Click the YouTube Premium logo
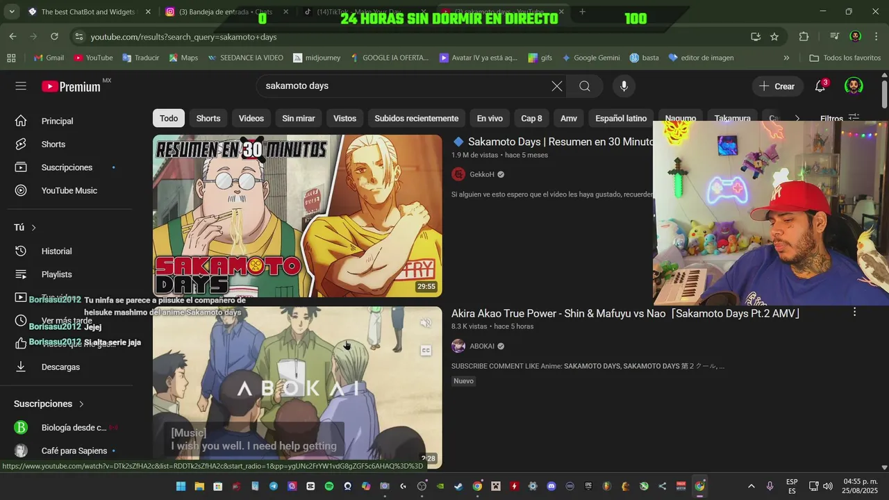Viewport: 889px width, 500px height. click(72, 86)
